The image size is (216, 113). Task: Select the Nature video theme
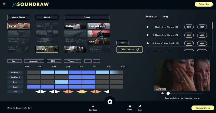(x=19, y=49)
